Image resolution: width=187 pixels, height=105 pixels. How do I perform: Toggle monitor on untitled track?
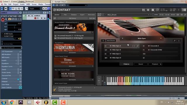[x=38, y=18]
